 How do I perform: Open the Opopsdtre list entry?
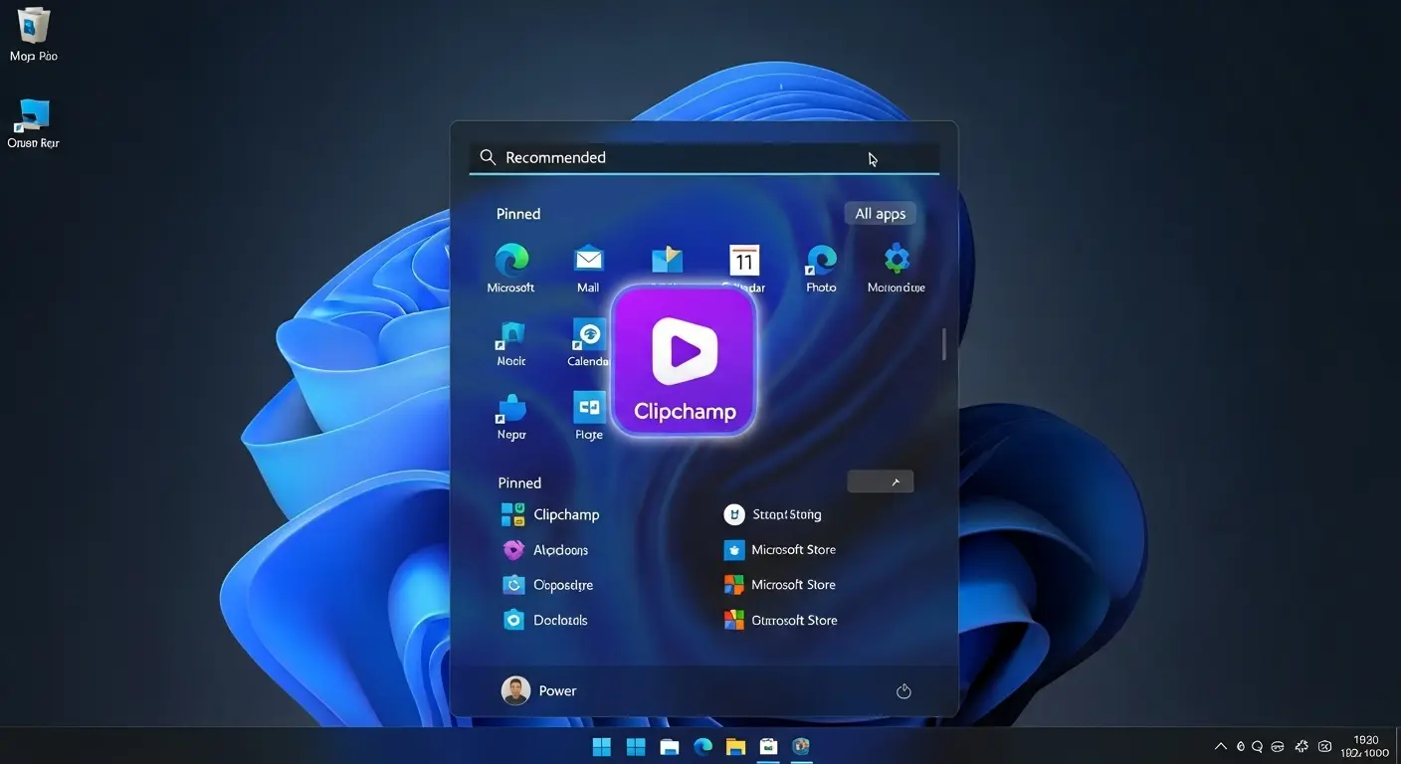pyautogui.click(x=547, y=585)
